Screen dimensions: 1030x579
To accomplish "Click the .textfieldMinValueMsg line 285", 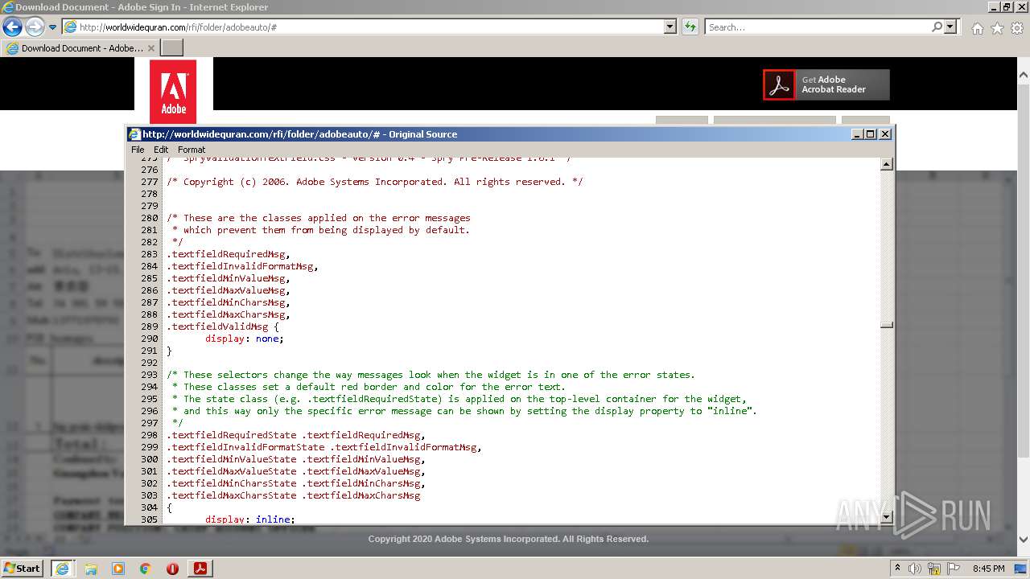I will pyautogui.click(x=229, y=278).
